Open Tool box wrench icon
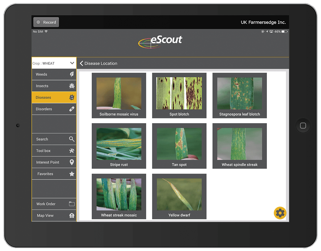This screenshot has width=321, height=251. (72, 151)
